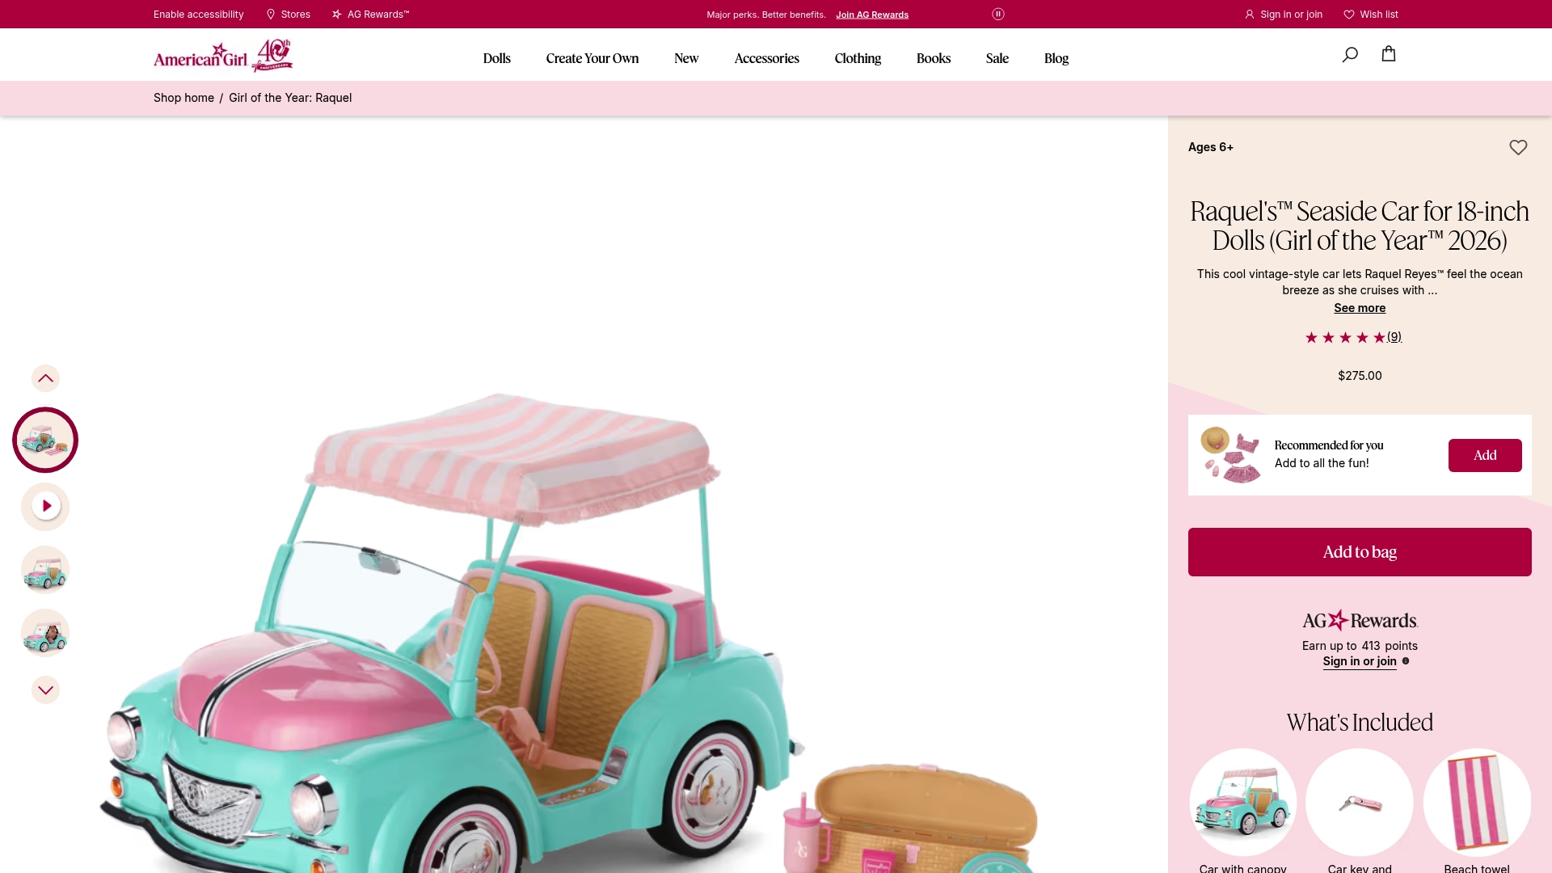Open the (9) reviews link

(1394, 337)
